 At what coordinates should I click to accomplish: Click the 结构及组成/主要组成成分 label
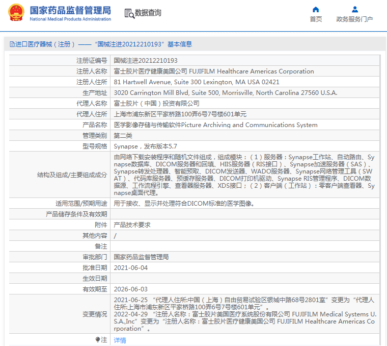[72, 175]
